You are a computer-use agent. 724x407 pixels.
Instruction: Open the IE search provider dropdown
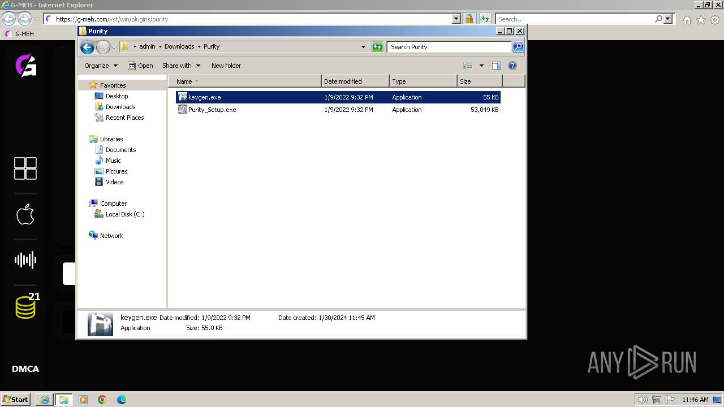668,19
